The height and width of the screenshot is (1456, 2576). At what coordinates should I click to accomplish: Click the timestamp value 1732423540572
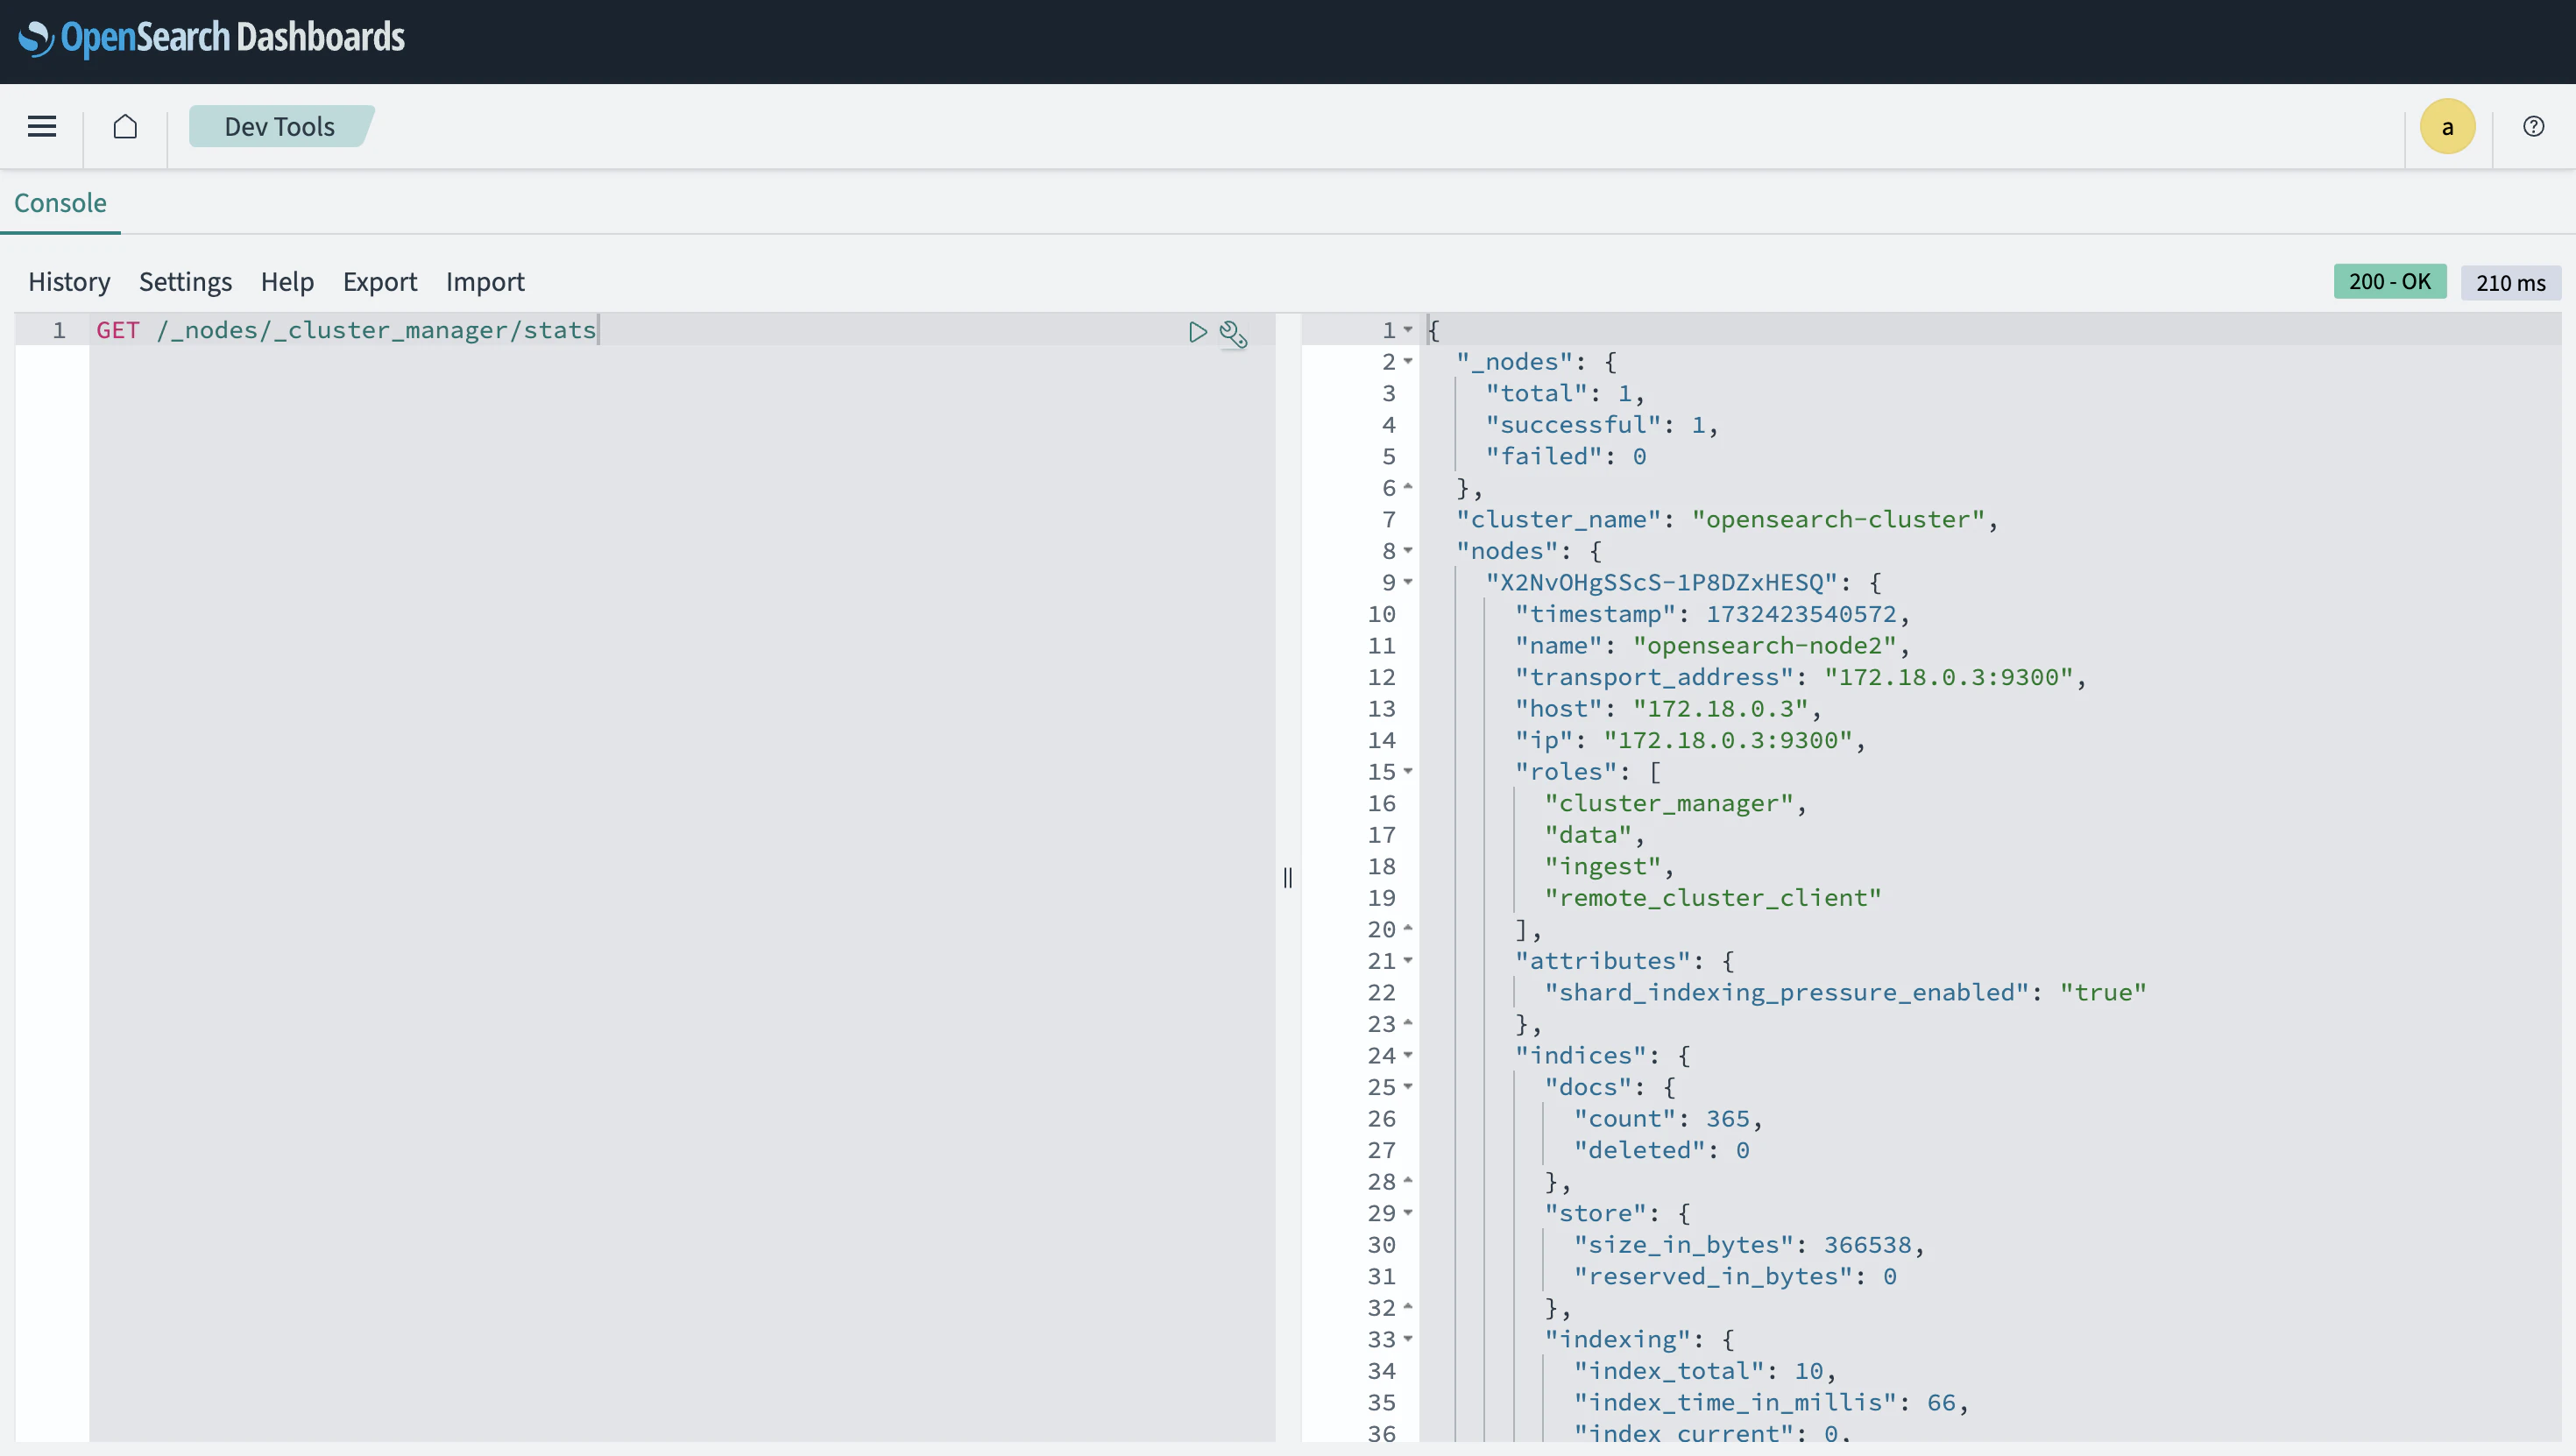pos(1801,614)
